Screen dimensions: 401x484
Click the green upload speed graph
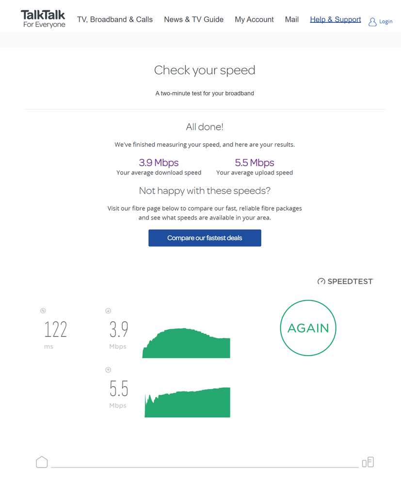187,404
